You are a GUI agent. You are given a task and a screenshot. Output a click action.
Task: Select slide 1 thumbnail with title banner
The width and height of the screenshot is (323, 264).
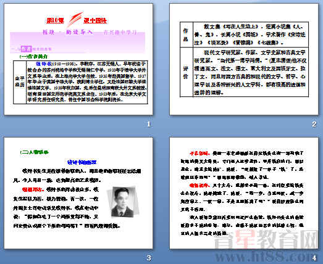[78, 59]
